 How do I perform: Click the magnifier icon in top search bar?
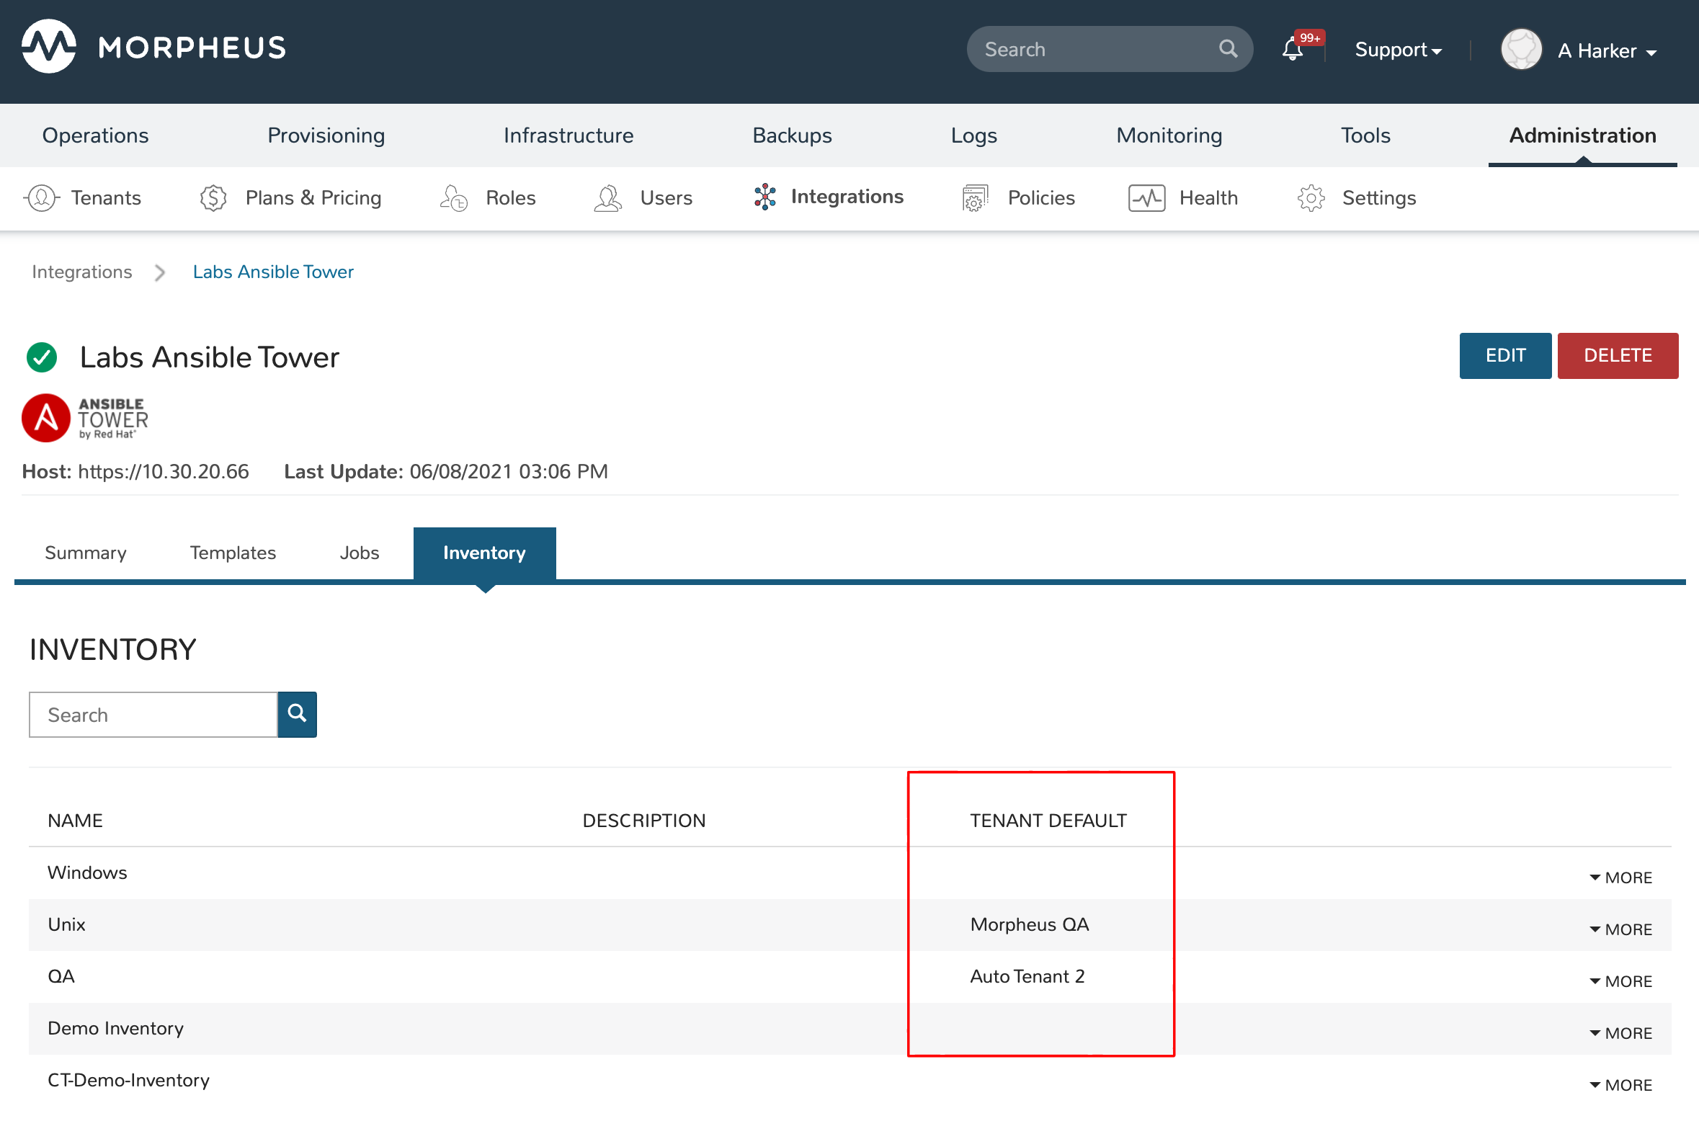[x=1228, y=49]
